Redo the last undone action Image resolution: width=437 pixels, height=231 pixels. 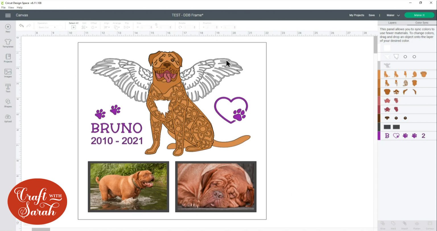coord(29,26)
